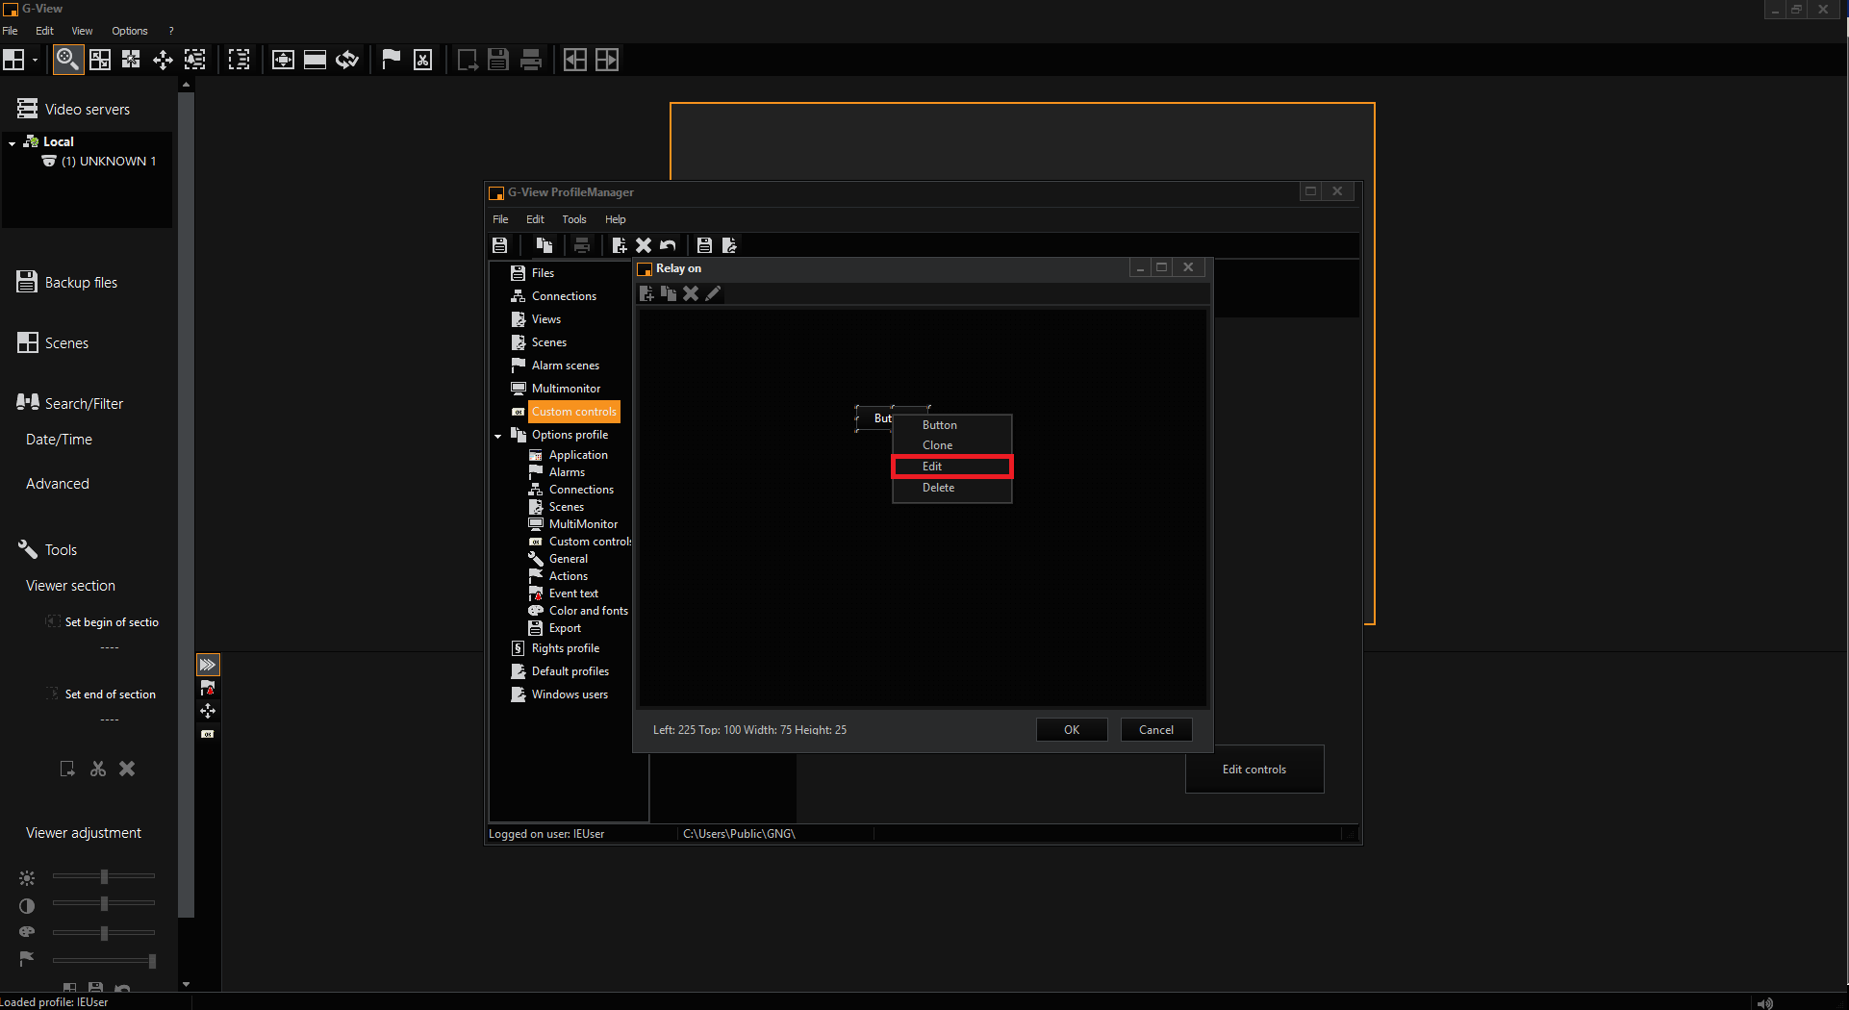Click the delete X icon in ProfileManager toolbar
The height and width of the screenshot is (1010, 1849).
pyautogui.click(x=644, y=245)
